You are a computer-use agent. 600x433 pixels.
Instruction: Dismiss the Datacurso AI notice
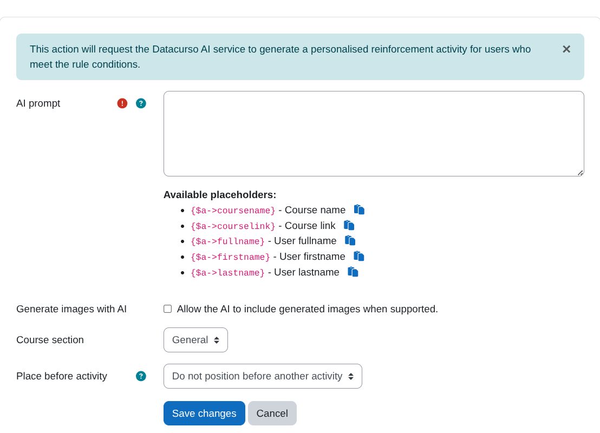pos(566,49)
